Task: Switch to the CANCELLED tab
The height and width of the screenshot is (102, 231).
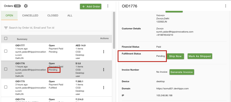Action: pos(30,15)
